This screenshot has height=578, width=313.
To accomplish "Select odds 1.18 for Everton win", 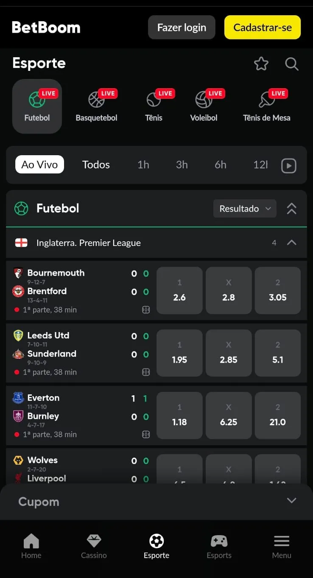I will click(179, 416).
